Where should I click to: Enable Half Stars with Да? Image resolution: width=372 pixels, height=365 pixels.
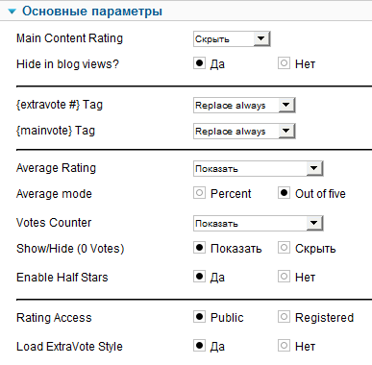coord(199,277)
